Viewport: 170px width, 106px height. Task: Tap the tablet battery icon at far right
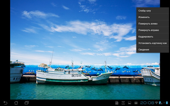[167, 103]
